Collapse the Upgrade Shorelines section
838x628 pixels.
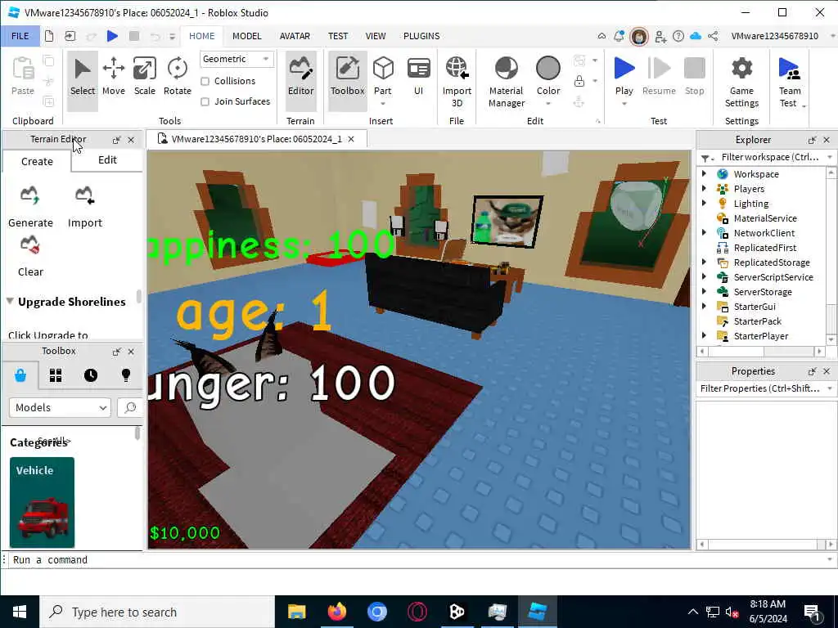click(10, 301)
